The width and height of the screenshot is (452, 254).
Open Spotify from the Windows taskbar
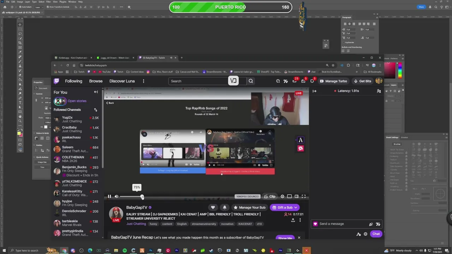point(125,250)
